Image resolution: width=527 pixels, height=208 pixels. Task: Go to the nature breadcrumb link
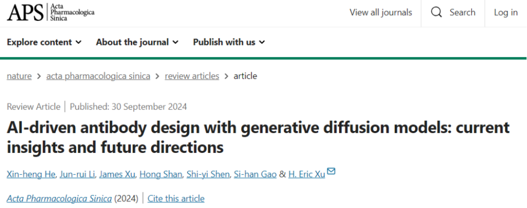(x=19, y=76)
